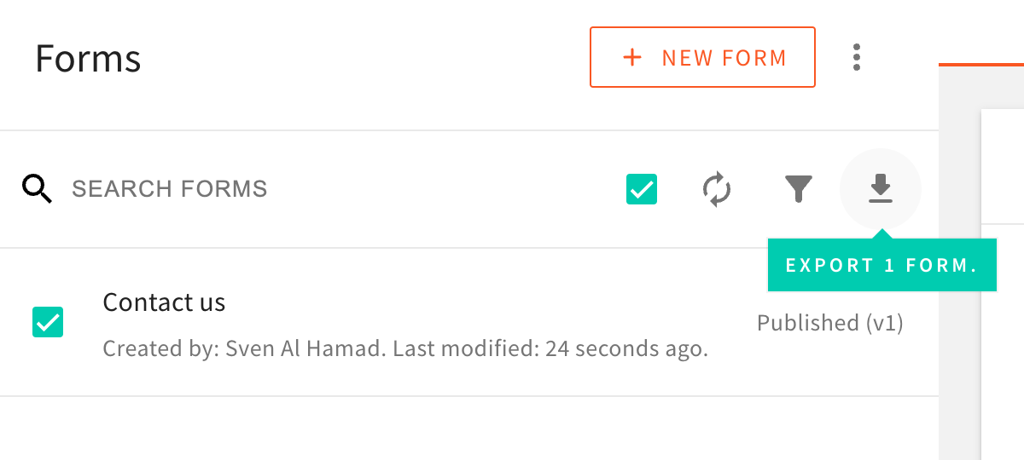Open the Contact us form title

pyautogui.click(x=164, y=302)
